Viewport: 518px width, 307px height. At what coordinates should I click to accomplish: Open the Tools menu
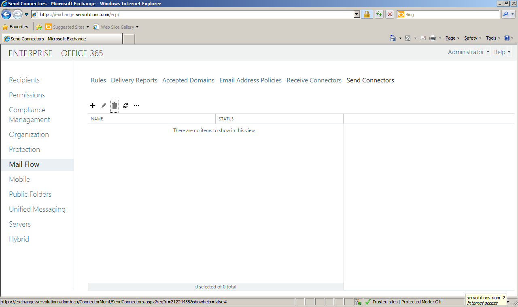click(x=493, y=38)
